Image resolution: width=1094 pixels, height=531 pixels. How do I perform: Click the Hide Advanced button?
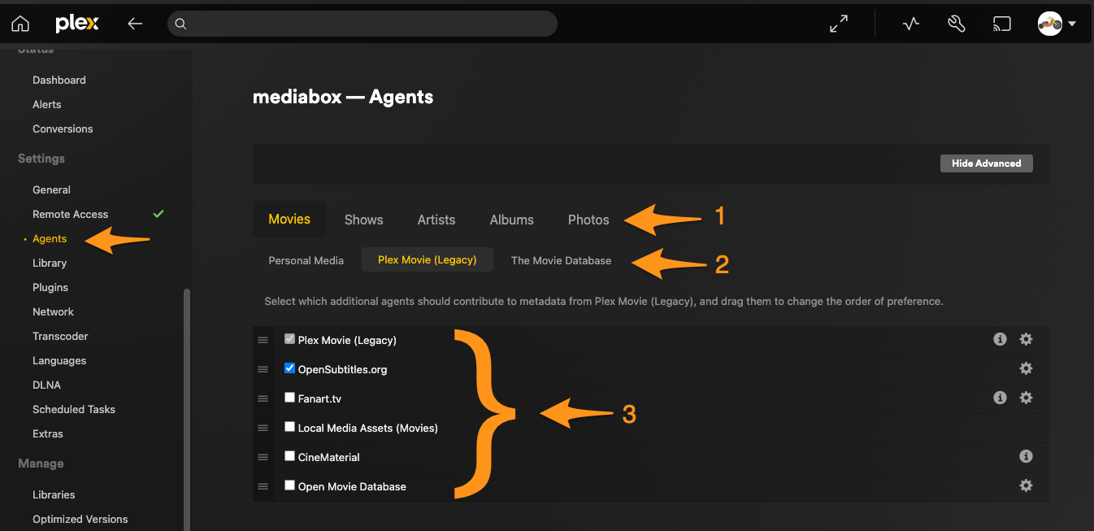pos(986,163)
